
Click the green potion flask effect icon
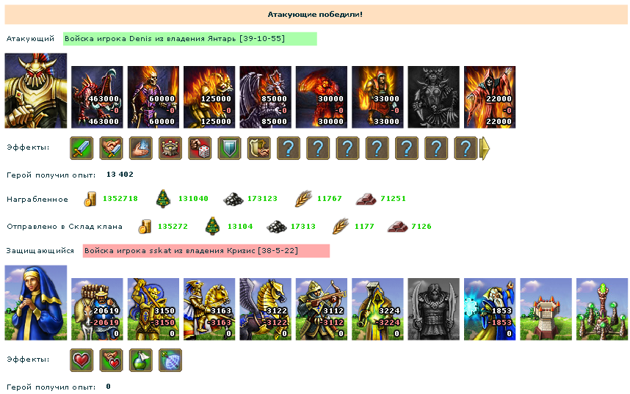tap(141, 360)
